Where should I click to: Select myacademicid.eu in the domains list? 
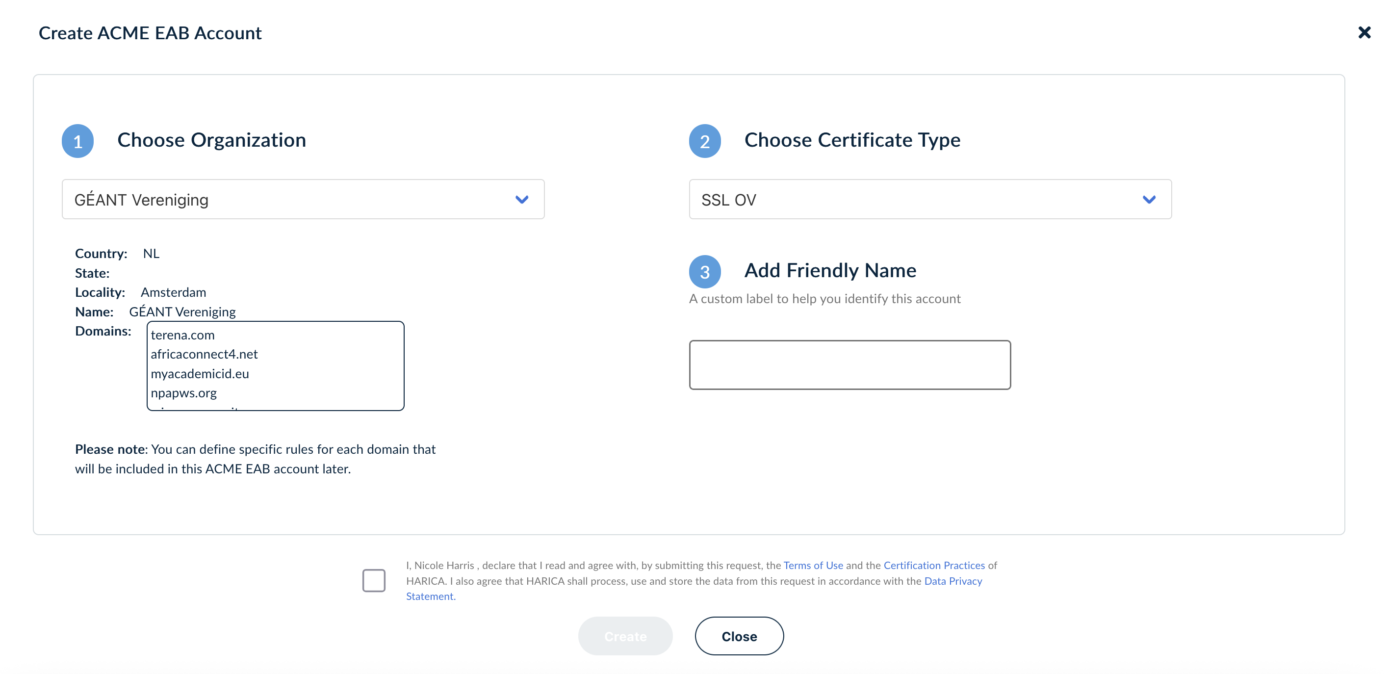coord(200,374)
